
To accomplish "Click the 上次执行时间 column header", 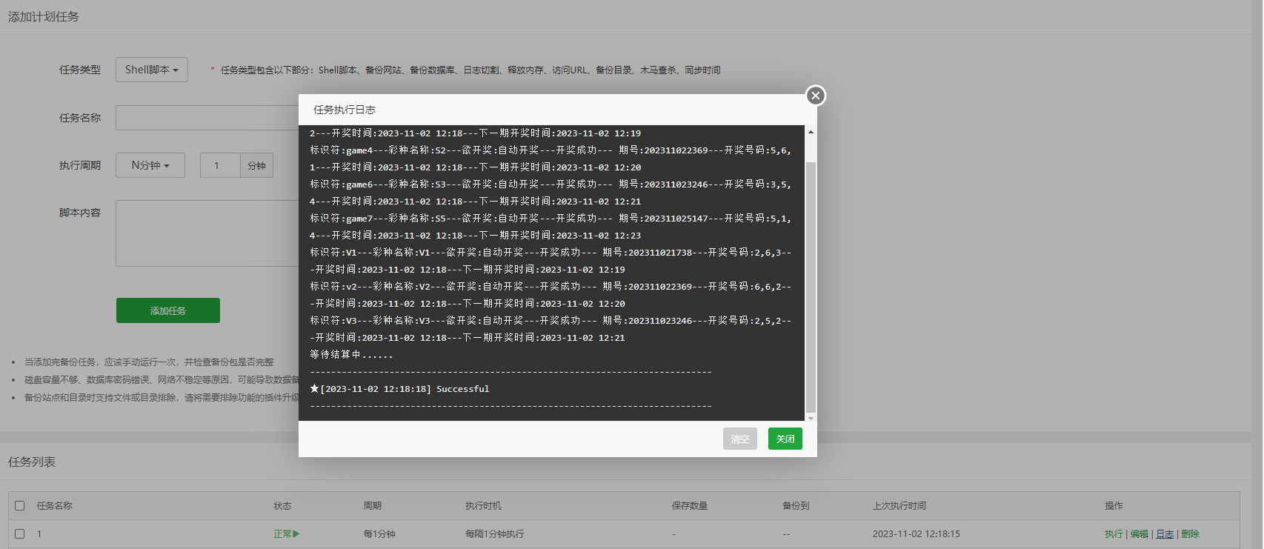I will point(899,505).
